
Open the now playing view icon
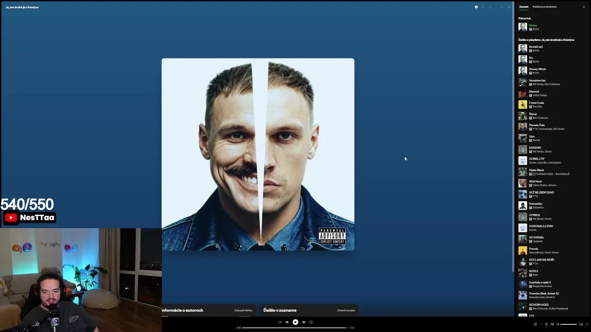click(536, 324)
